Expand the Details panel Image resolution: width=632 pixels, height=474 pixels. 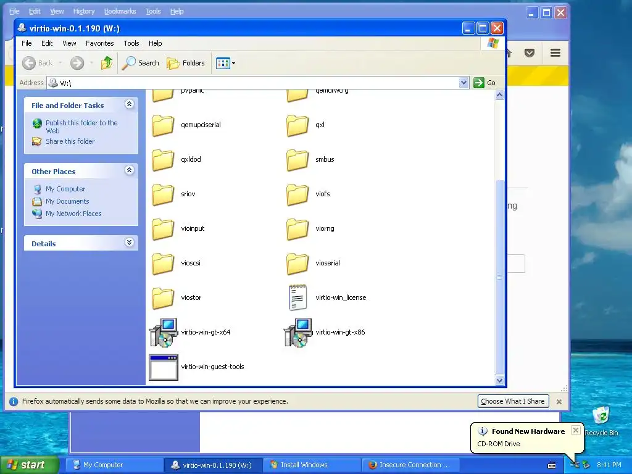tap(130, 243)
